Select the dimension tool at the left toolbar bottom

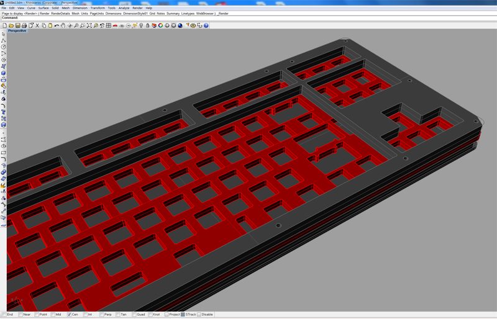tap(3, 225)
